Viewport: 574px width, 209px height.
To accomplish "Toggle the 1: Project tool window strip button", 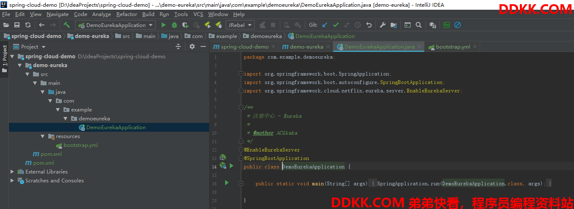I will point(5,59).
